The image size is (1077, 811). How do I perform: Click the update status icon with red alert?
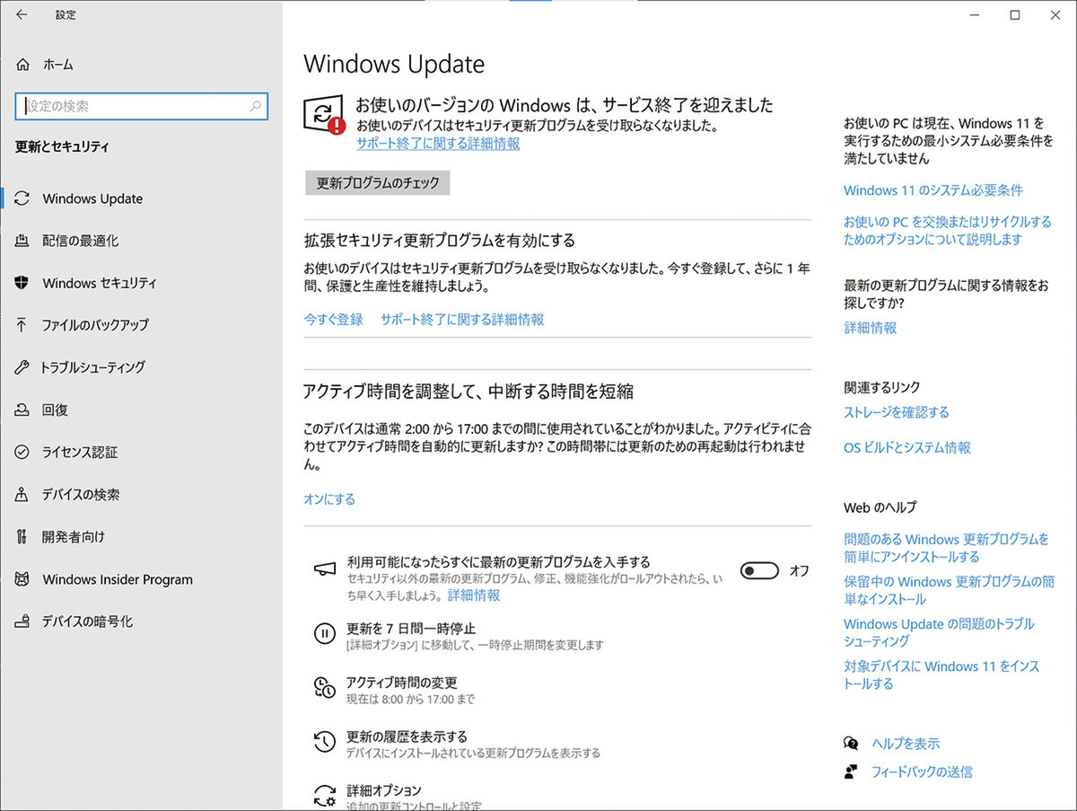point(325,116)
